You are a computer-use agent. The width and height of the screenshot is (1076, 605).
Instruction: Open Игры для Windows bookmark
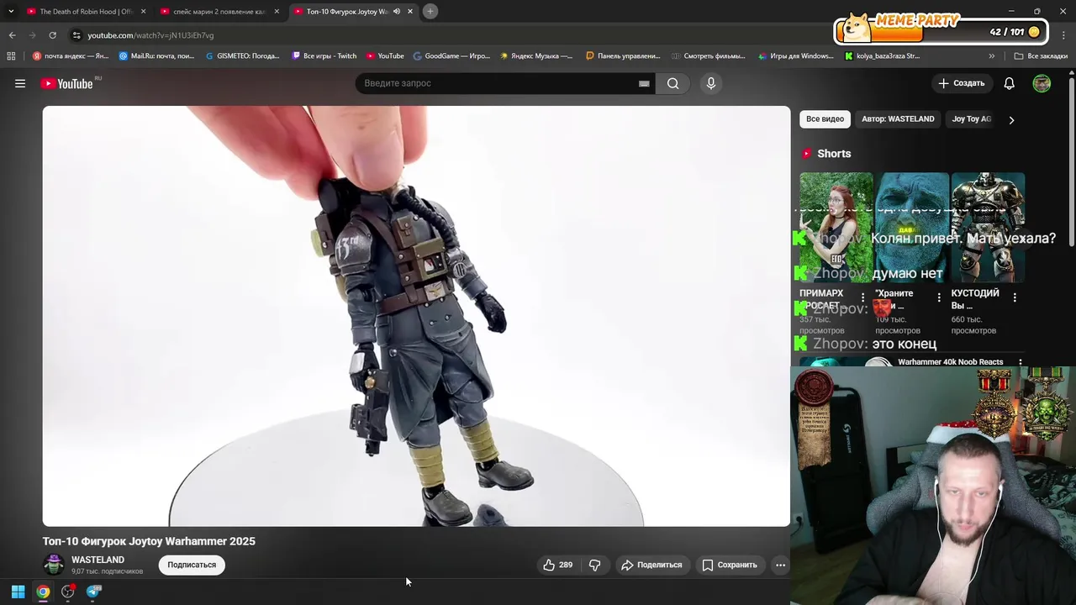795,56
